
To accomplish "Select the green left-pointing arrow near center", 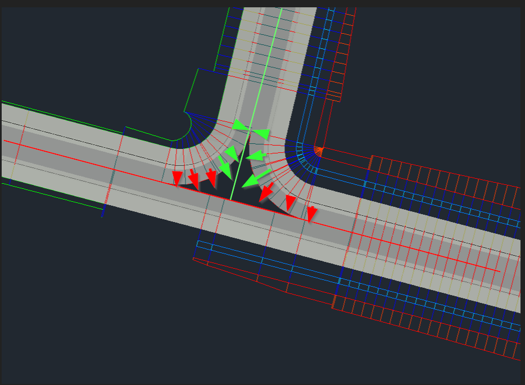I will (257, 156).
